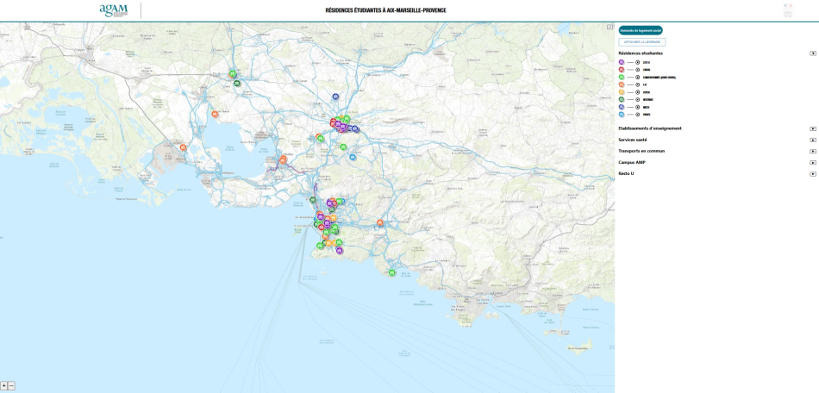
Task: Click the dark blue residence marker north of Aix
Action: 335,97
